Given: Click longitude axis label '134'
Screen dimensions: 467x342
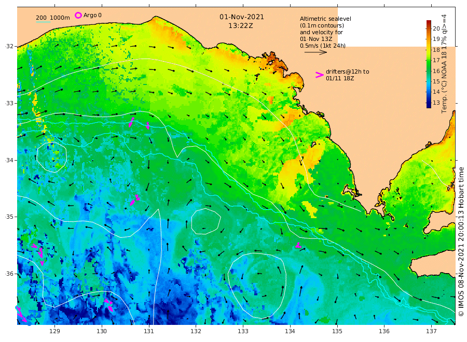Looking at the screenshot, I should tap(290, 331).
